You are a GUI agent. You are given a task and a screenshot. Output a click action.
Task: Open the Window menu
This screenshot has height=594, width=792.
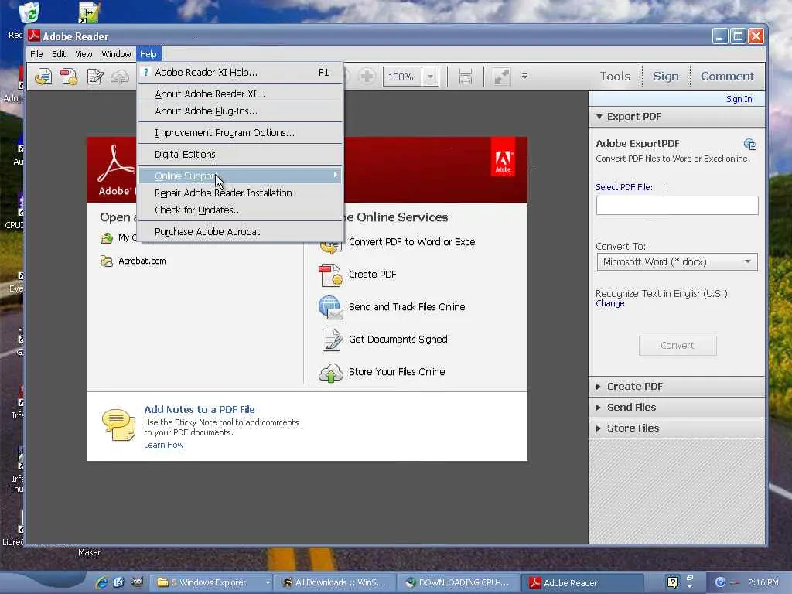point(116,54)
